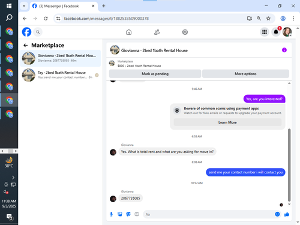
Task: Open the sticker picker icon
Action: [128, 214]
